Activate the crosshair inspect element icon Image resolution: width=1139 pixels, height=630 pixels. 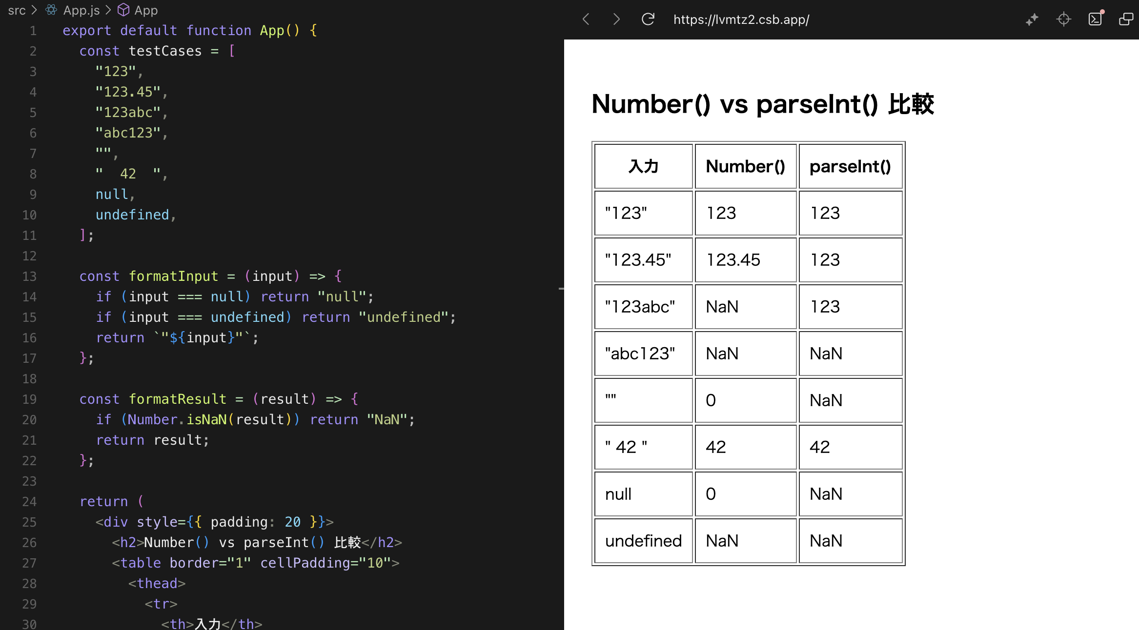[x=1063, y=20]
